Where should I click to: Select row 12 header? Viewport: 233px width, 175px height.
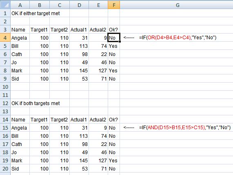tap(5, 103)
